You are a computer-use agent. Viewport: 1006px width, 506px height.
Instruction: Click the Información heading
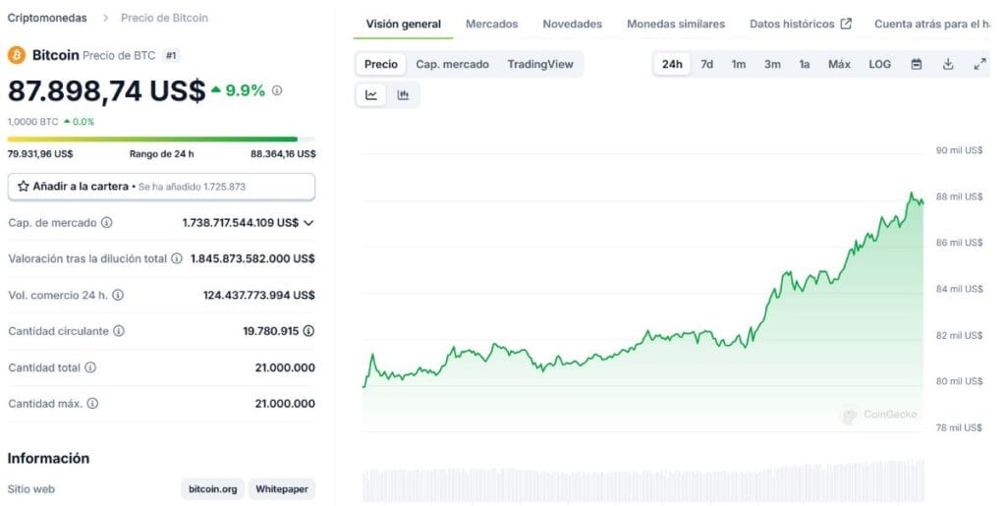48,458
